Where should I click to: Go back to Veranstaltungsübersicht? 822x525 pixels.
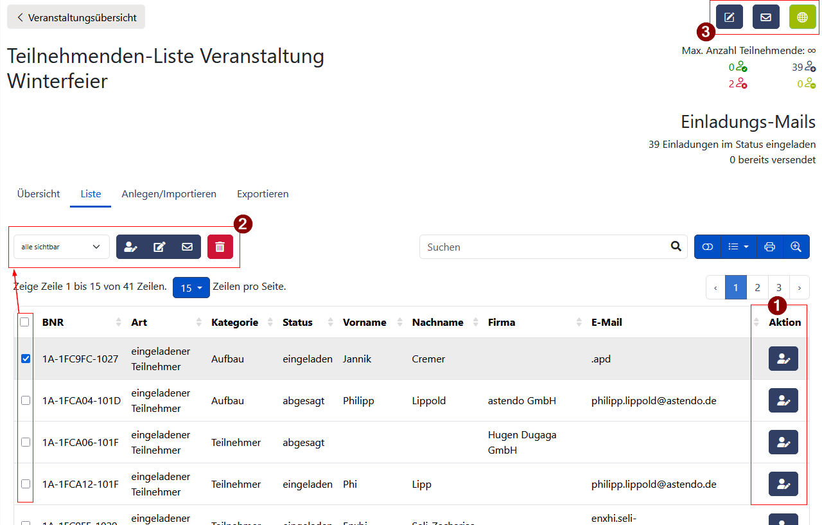pyautogui.click(x=76, y=17)
